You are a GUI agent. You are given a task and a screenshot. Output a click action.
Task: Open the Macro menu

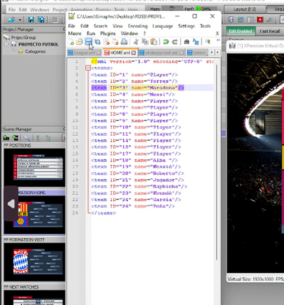pyautogui.click(x=75, y=33)
